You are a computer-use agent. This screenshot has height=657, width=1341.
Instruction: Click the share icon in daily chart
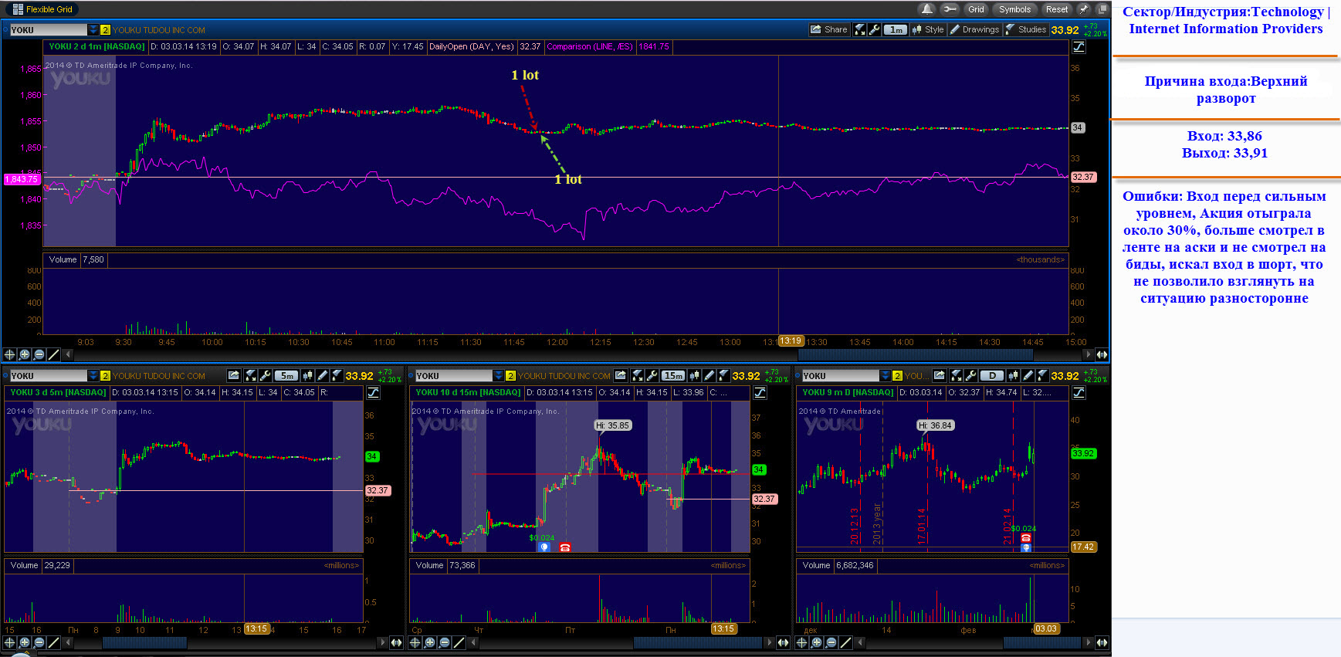[940, 375]
